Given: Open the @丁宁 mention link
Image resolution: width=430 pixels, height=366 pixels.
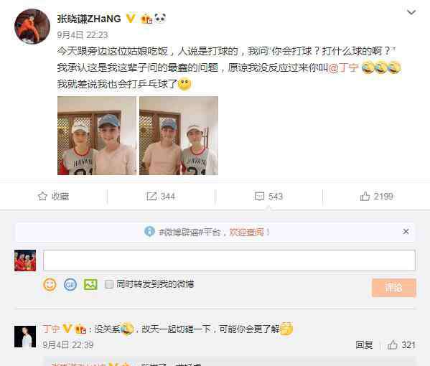Looking at the screenshot, I should click(343, 67).
